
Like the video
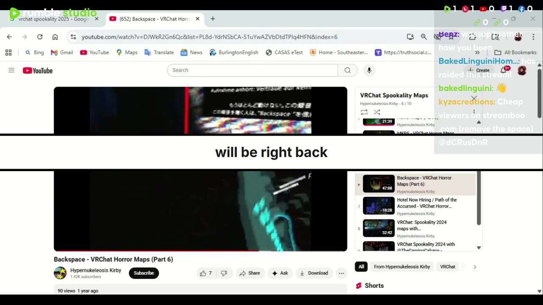(x=206, y=273)
